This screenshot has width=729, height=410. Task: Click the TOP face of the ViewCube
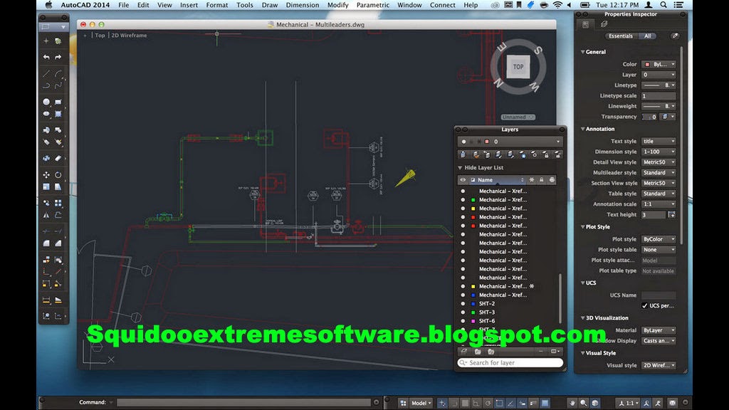(518, 66)
